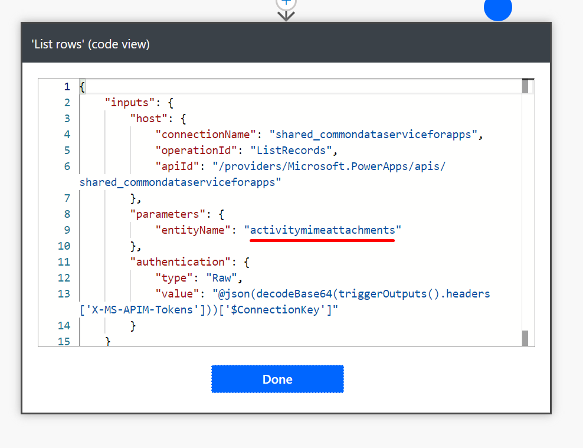This screenshot has height=448, width=583.
Task: Place cursor in "entityName" key
Action: 191,230
